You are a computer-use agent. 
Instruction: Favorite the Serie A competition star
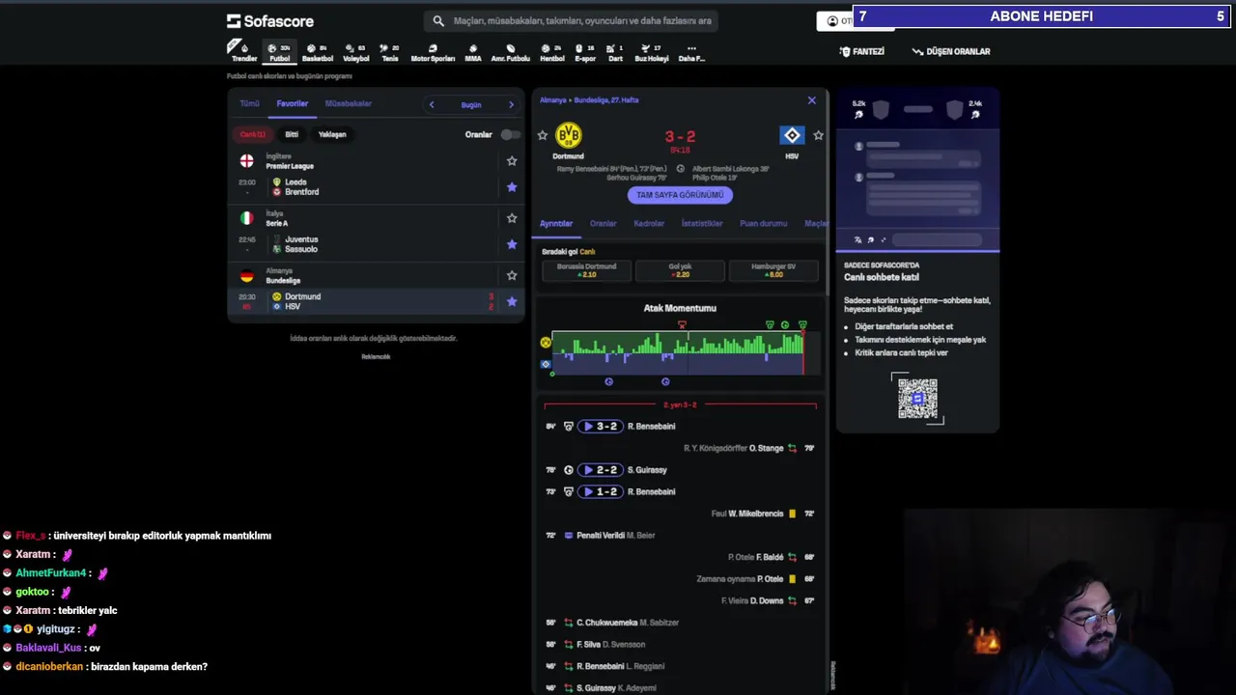pyautogui.click(x=512, y=218)
